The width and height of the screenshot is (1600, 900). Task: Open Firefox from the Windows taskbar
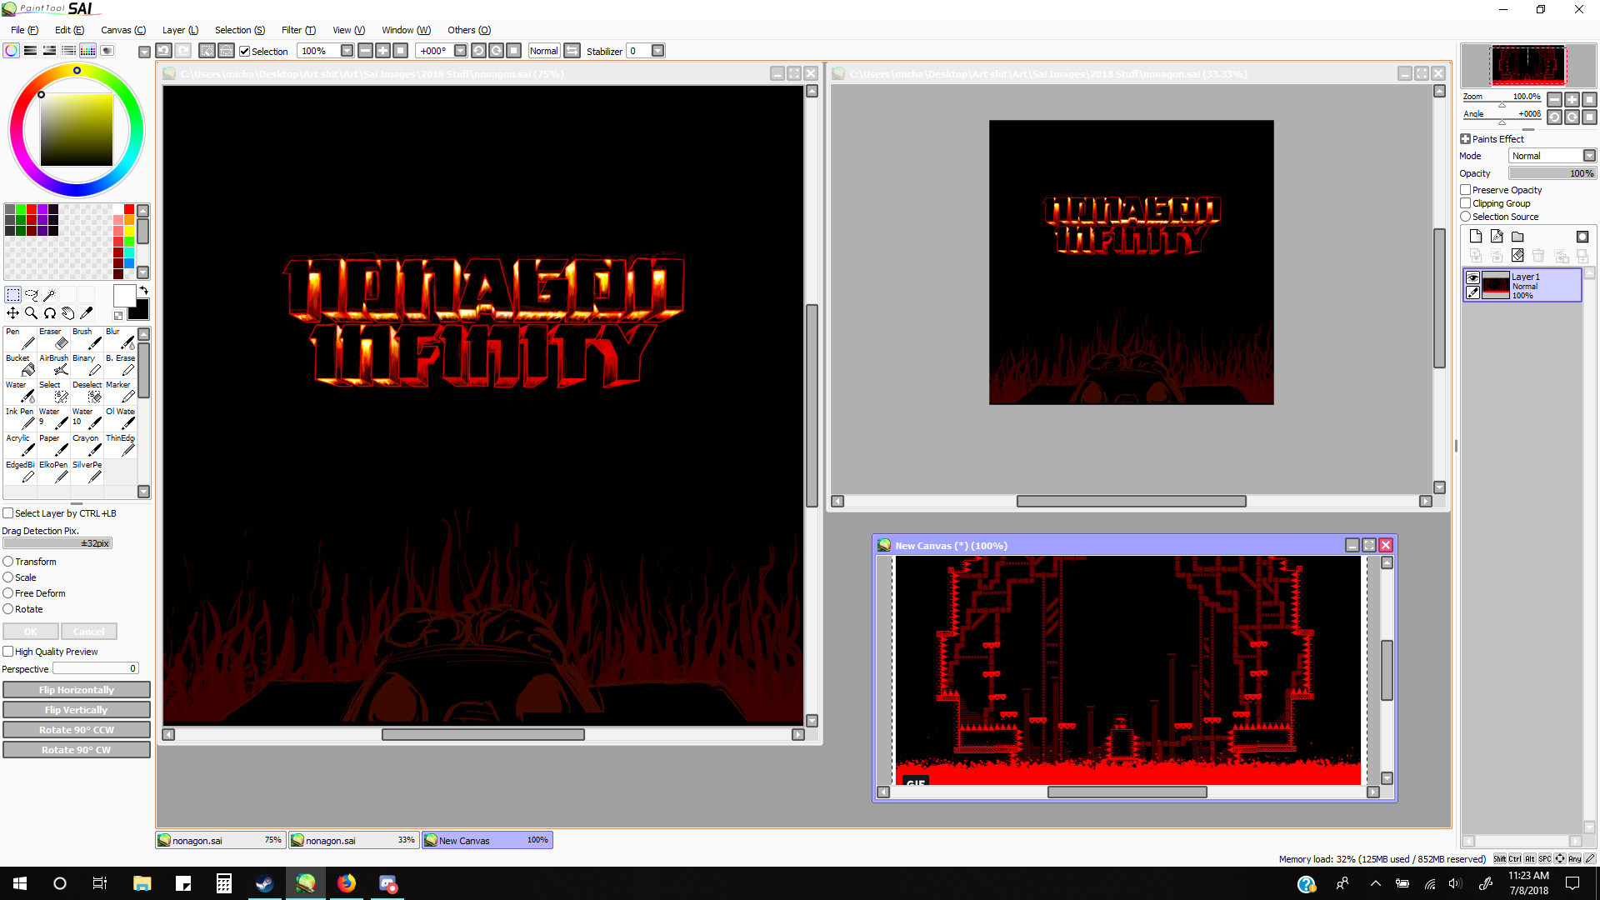347,883
